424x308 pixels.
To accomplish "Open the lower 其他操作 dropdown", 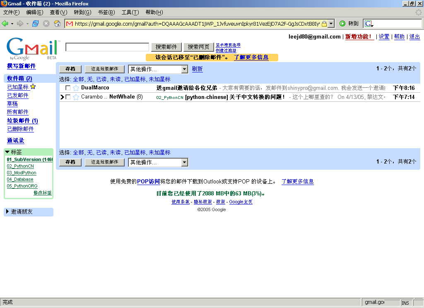I will 158,162.
